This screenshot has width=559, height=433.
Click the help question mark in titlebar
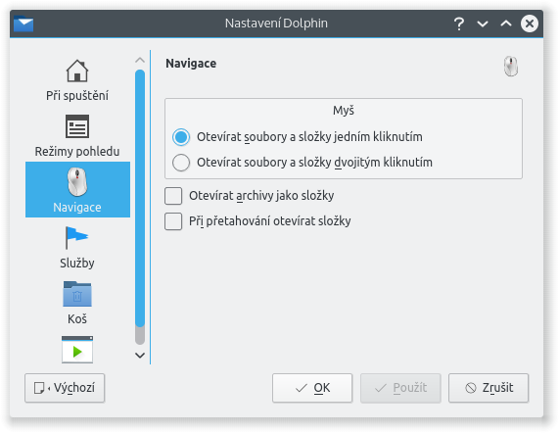pyautogui.click(x=459, y=24)
